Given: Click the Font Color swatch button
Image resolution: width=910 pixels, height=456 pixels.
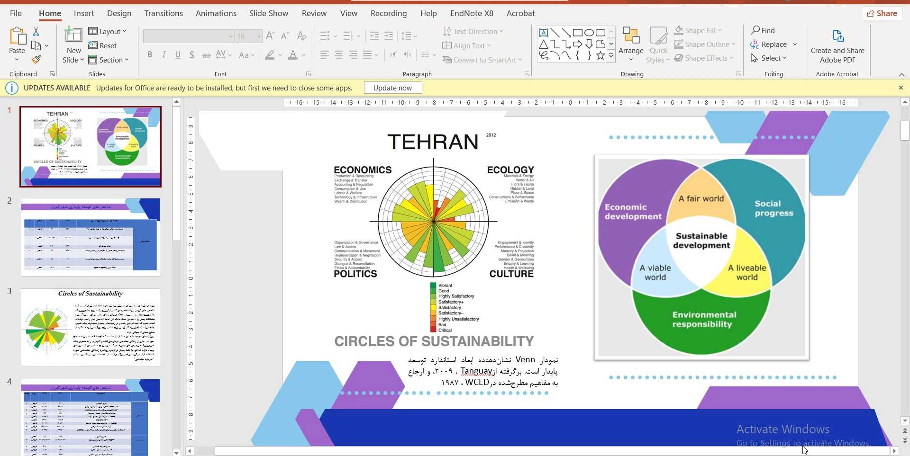Looking at the screenshot, I should click(x=293, y=55).
